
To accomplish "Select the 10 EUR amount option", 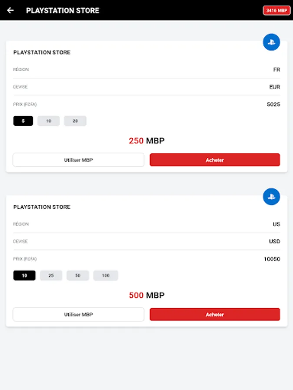I will (49, 121).
